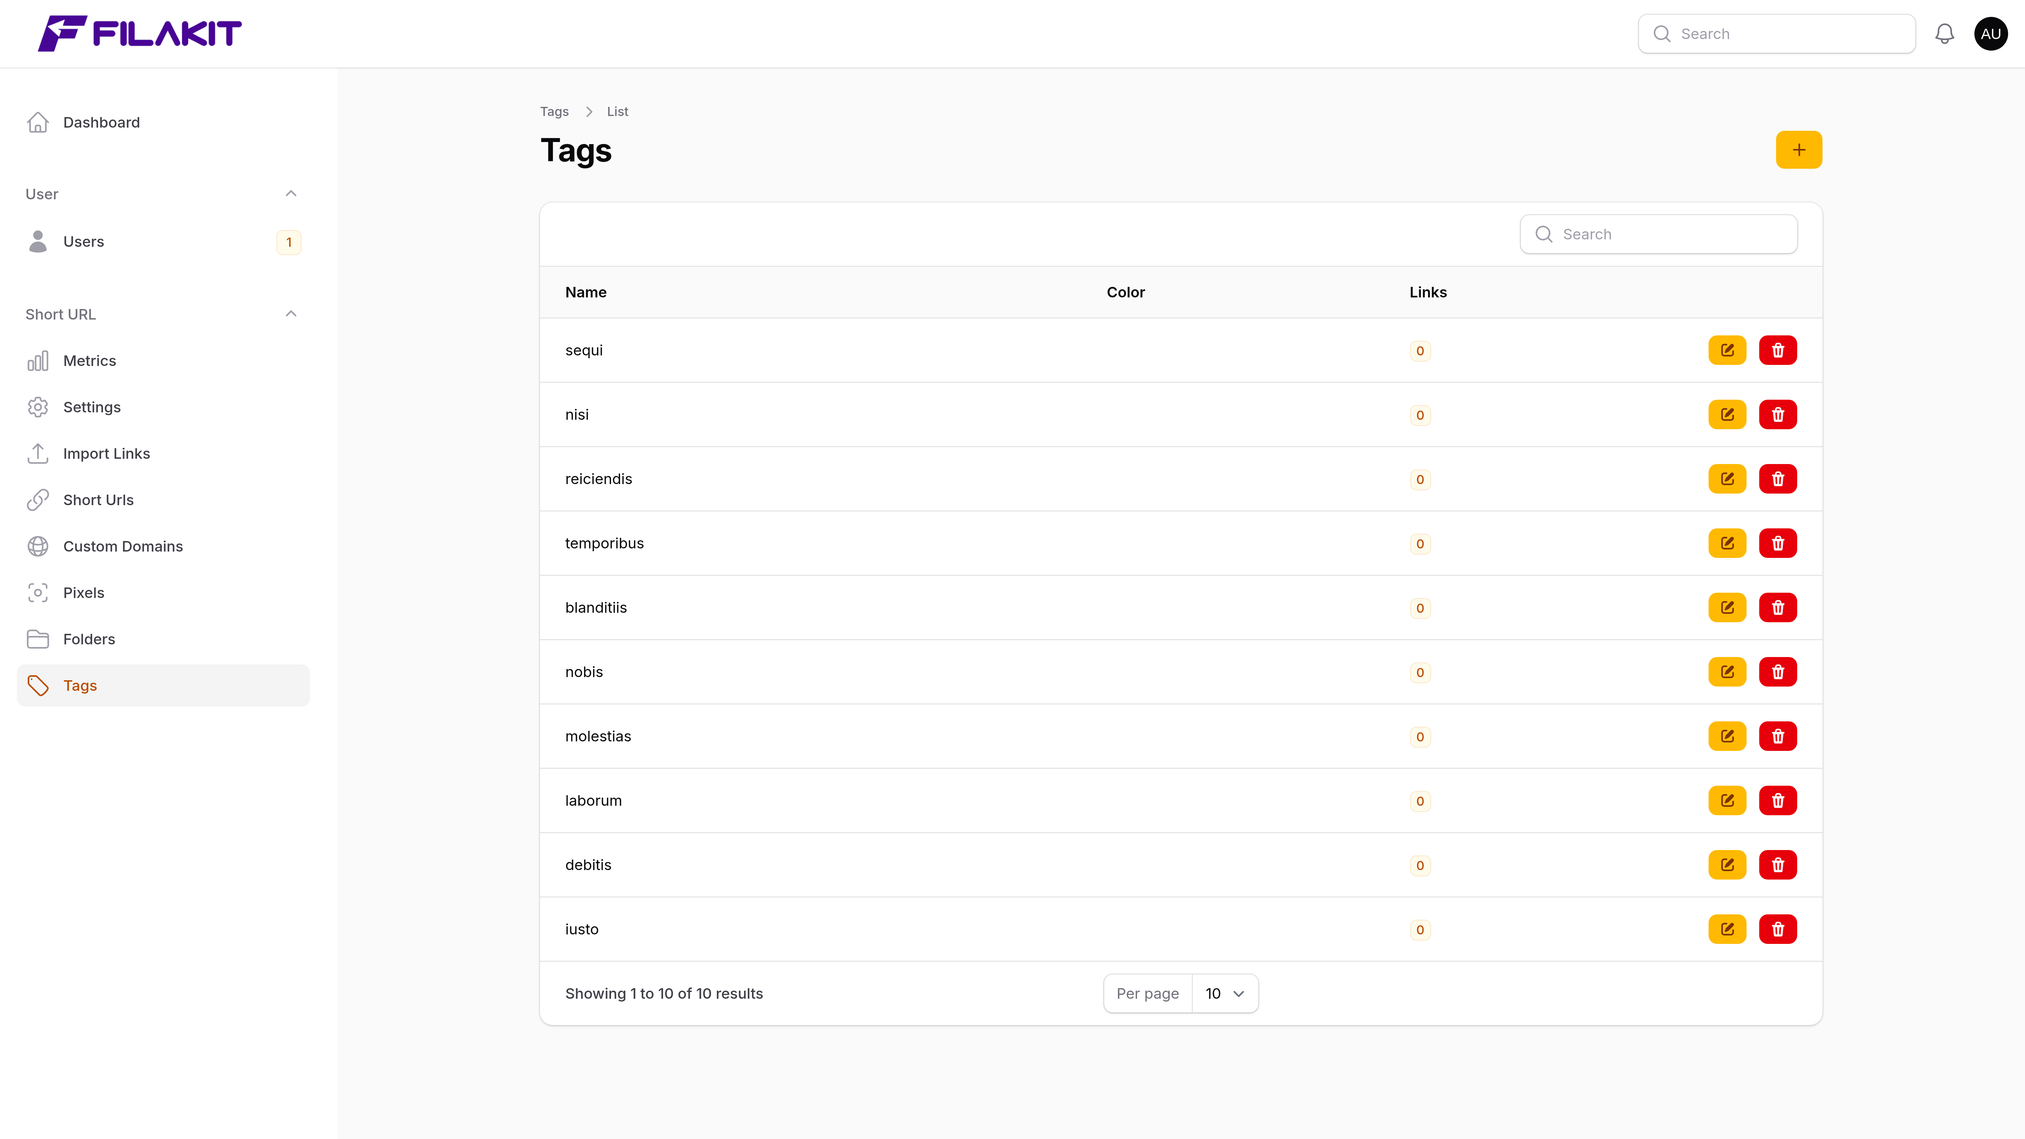Click the Filakit logo
The height and width of the screenshot is (1139, 2025).
140,34
